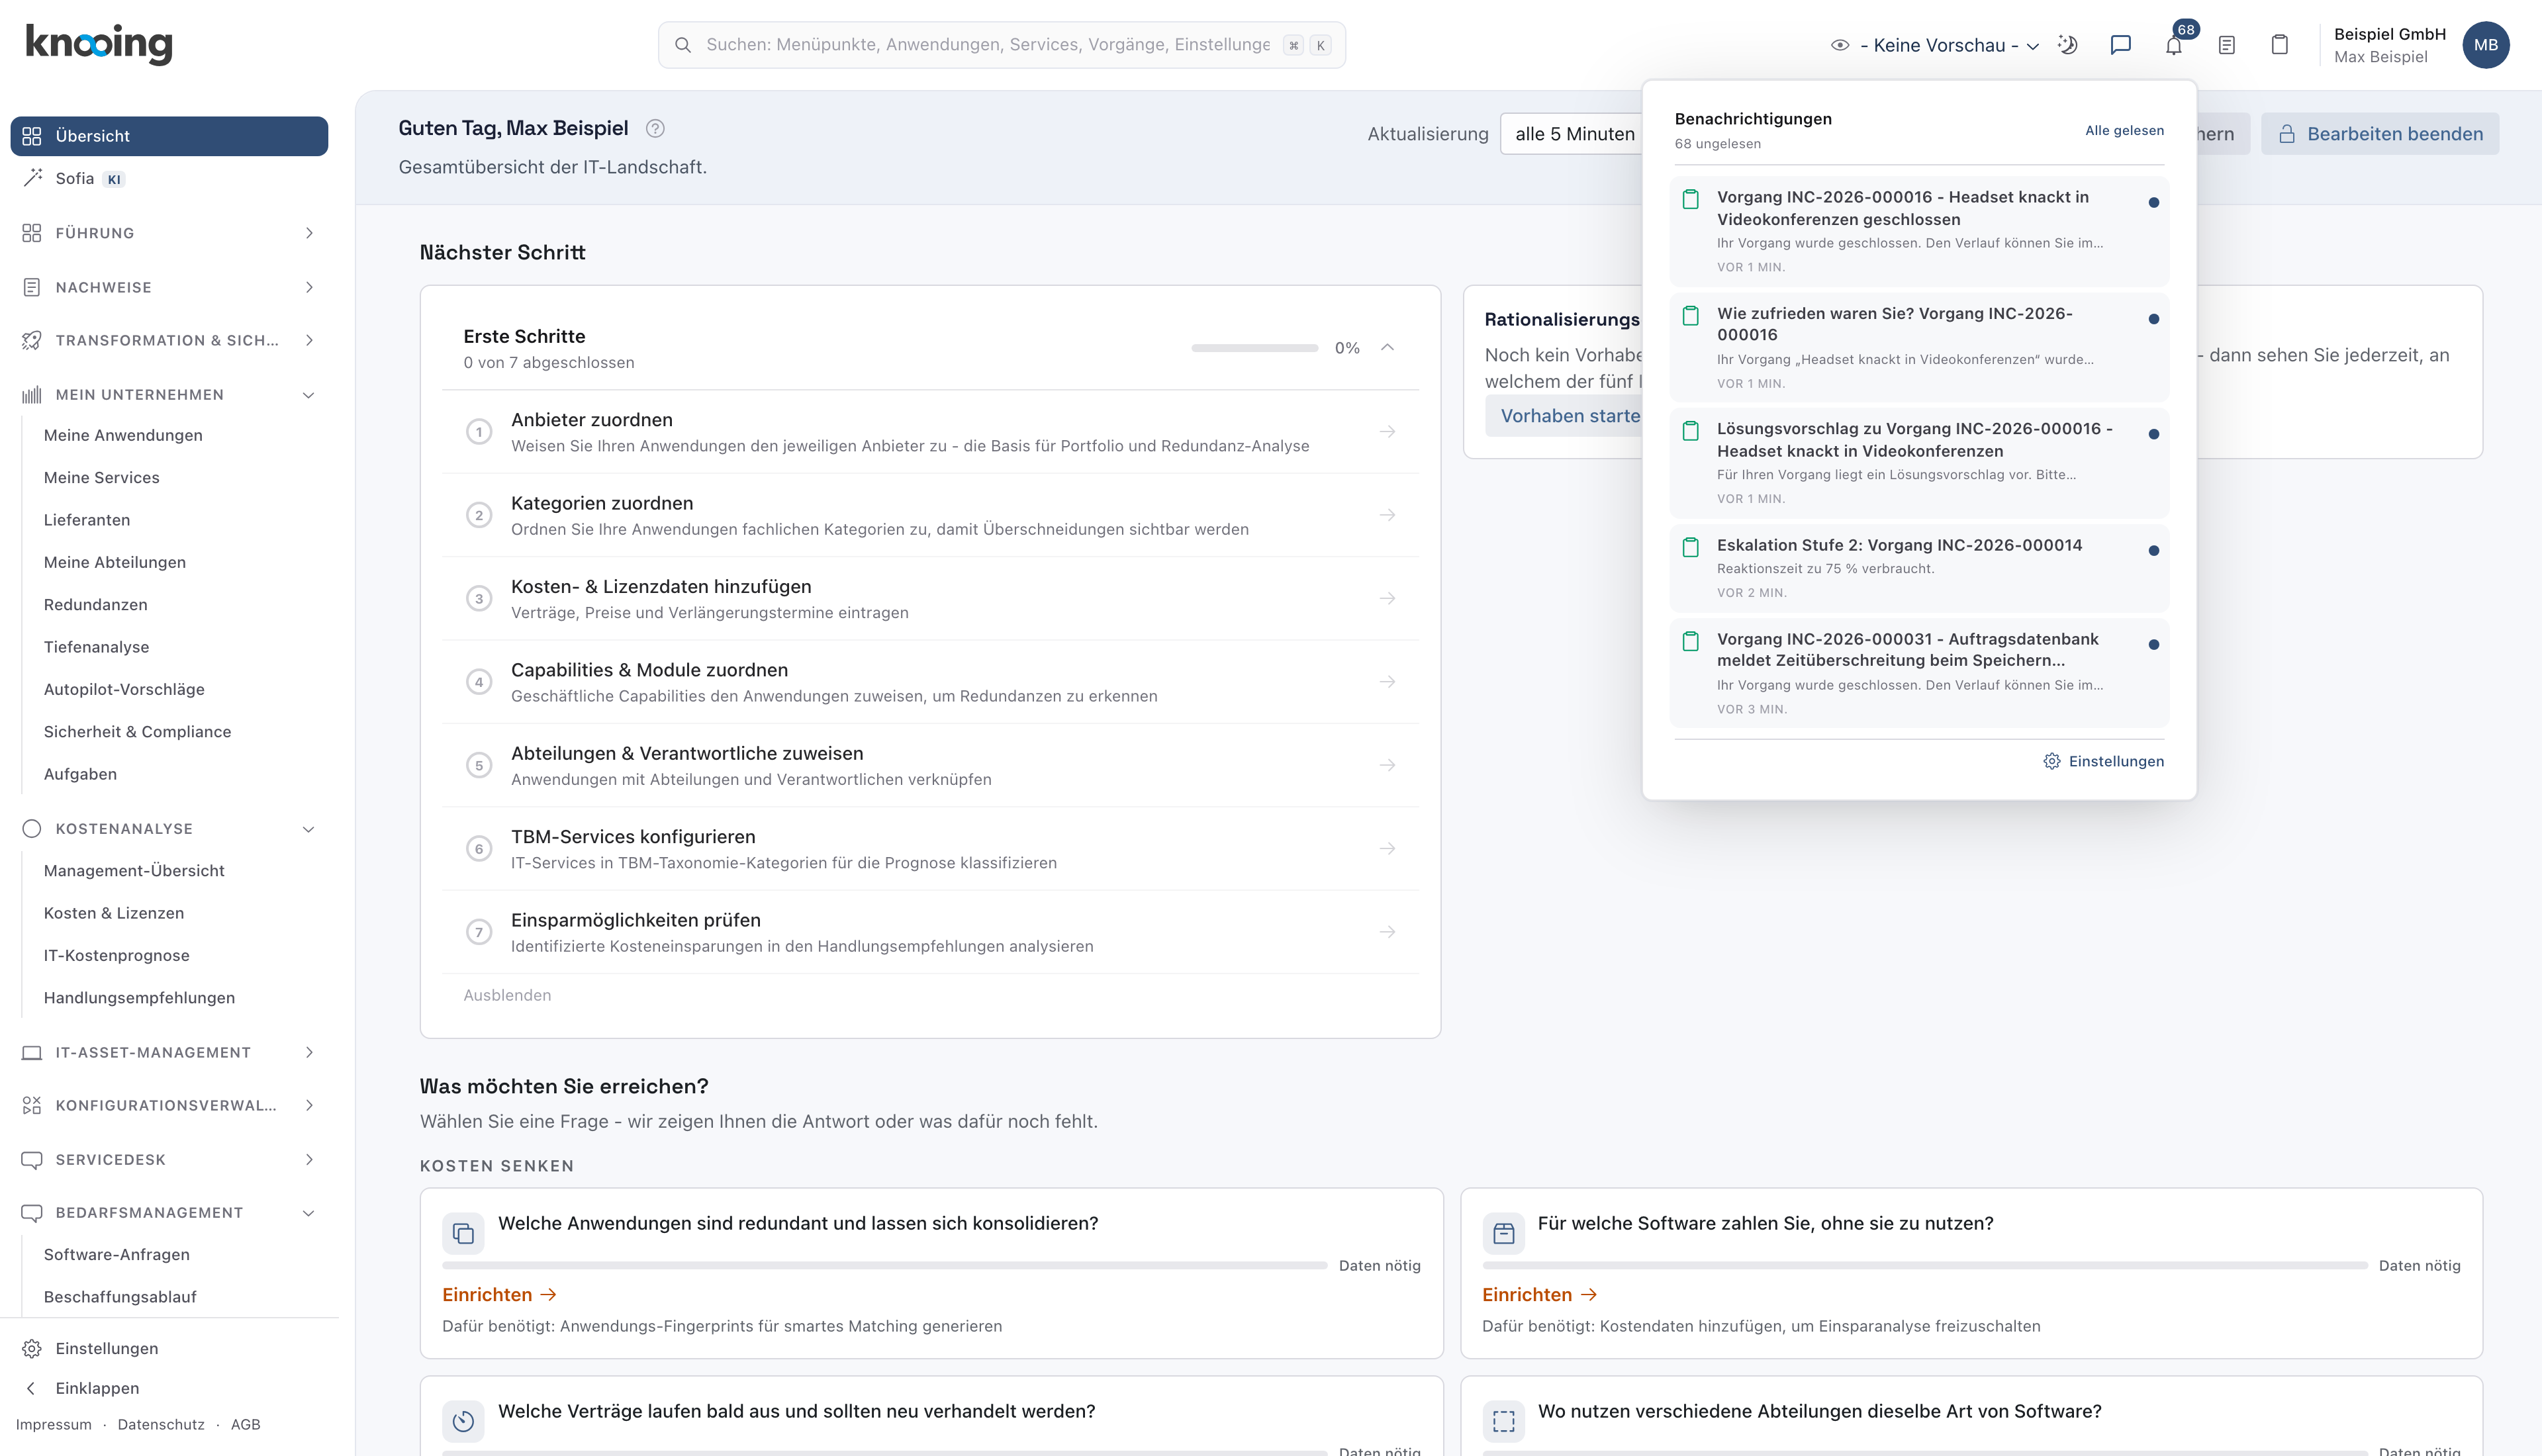
Task: Select Übersicht in the sidebar
Action: tap(169, 136)
